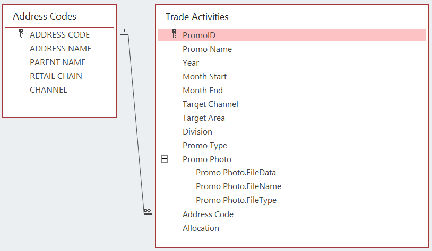This screenshot has width=432, height=251.
Task: Pick the Division field
Action: tap(197, 132)
